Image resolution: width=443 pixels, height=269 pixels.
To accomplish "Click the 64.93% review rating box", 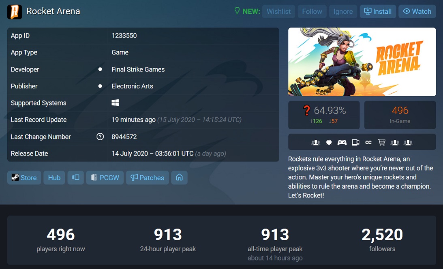I will pyautogui.click(x=324, y=115).
